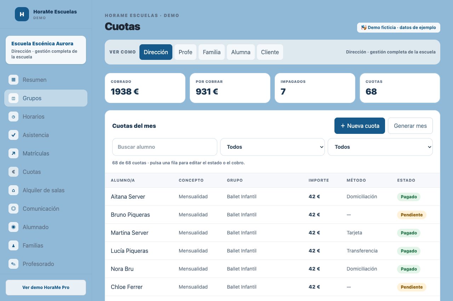This screenshot has height=301, width=453.
Task: Click the Impagados summary card
Action: coord(315,88)
